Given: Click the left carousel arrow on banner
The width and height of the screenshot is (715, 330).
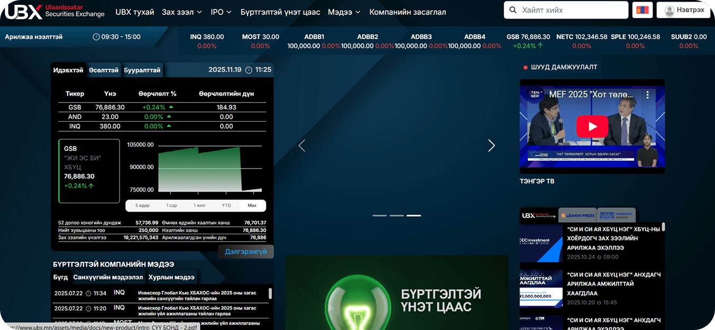Looking at the screenshot, I should pos(302,145).
